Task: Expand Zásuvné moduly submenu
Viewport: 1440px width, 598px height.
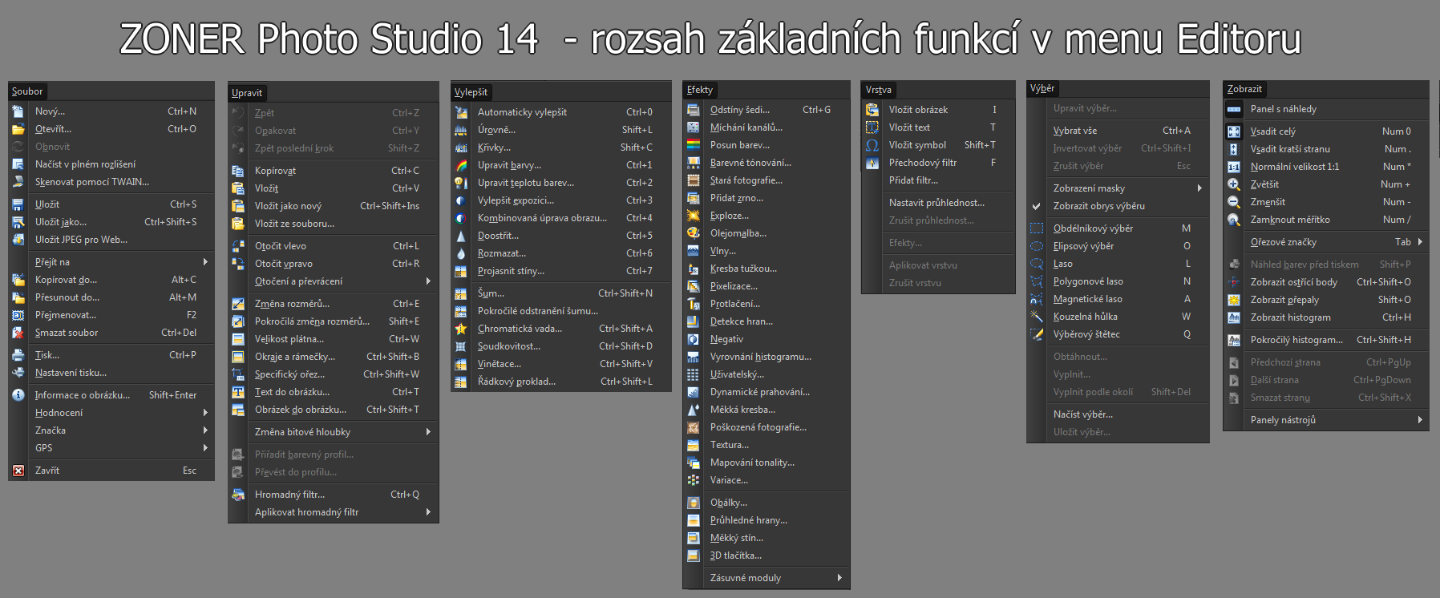Action: click(839, 578)
